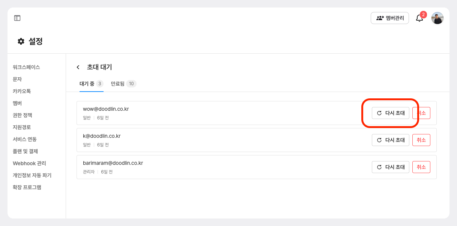Cancel the k@doodlin.co.kr invitation

pos(421,140)
